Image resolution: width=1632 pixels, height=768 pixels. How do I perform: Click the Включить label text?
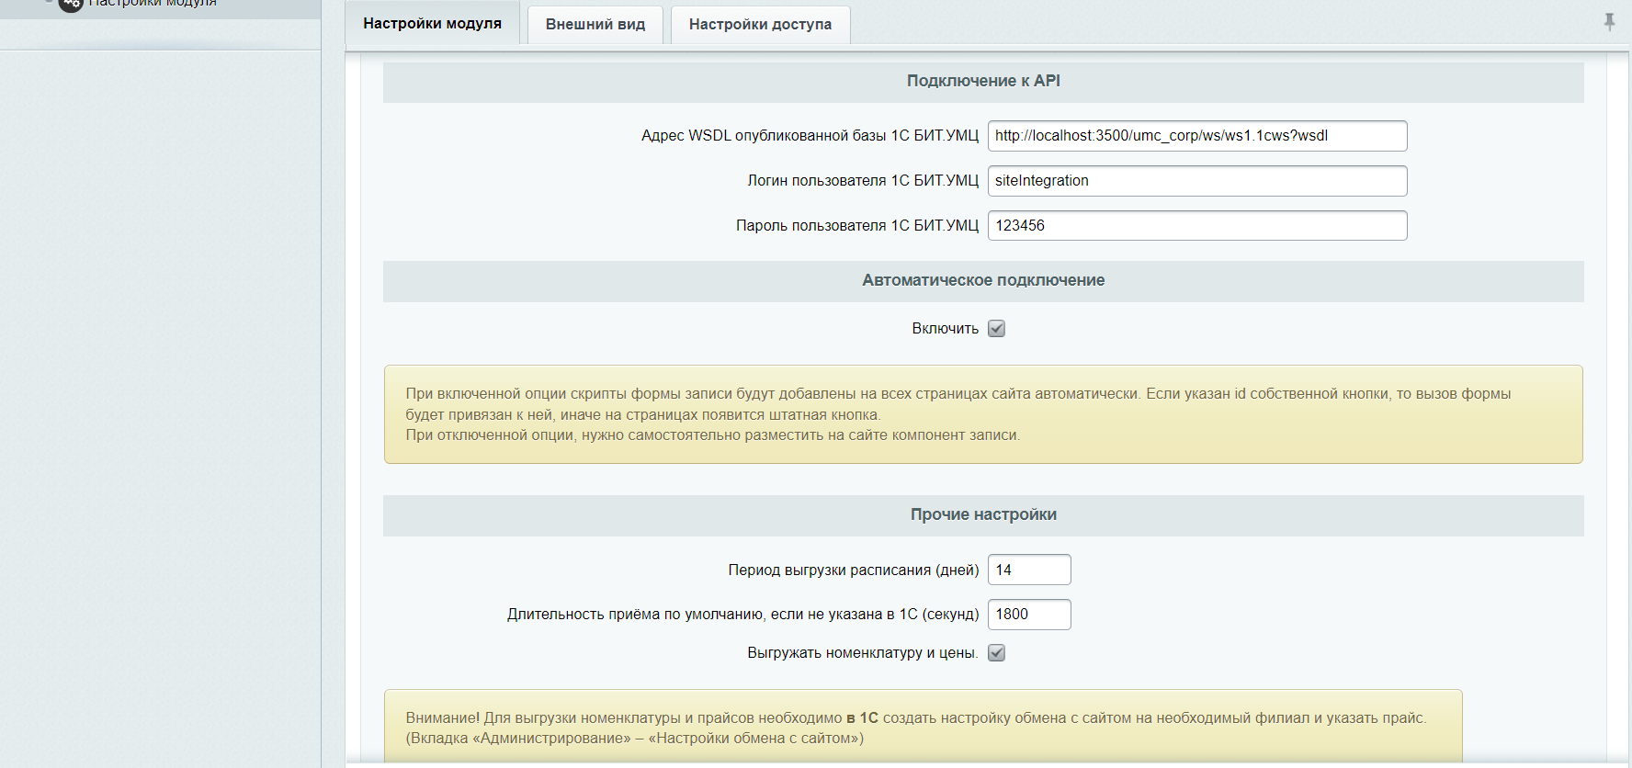945,329
